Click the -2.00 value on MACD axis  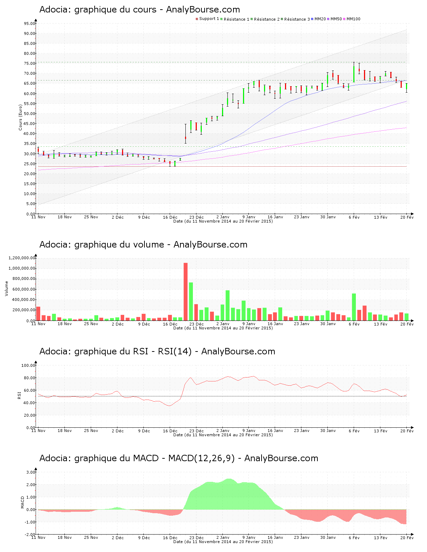(x=30, y=535)
